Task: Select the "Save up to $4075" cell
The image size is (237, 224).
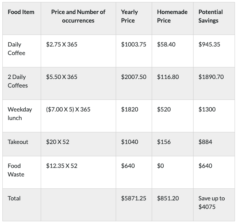Action: (211, 202)
